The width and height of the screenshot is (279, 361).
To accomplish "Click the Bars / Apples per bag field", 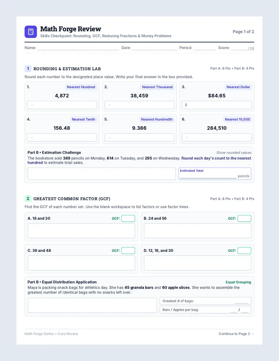I will [x=205, y=309].
